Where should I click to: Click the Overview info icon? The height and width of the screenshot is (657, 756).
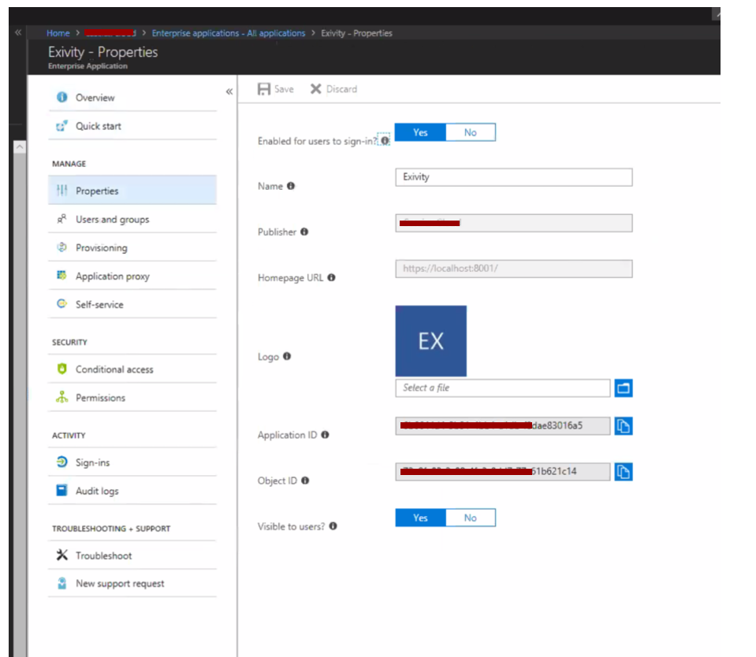[x=62, y=98]
